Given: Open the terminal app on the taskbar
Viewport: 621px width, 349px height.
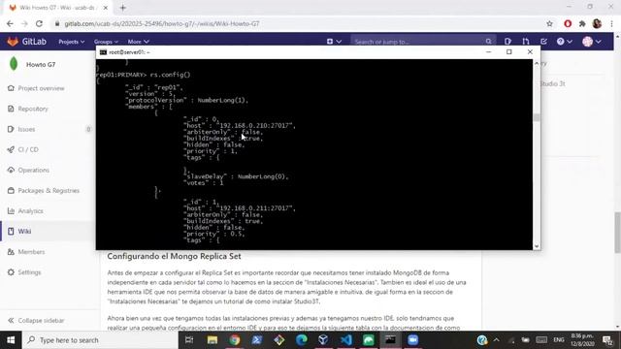Looking at the screenshot, I should pyautogui.click(x=390, y=340).
